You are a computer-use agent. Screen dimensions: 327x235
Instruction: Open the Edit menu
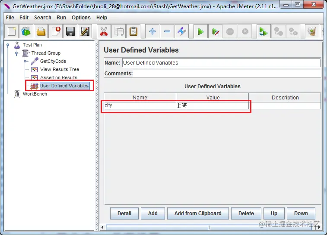24,18
